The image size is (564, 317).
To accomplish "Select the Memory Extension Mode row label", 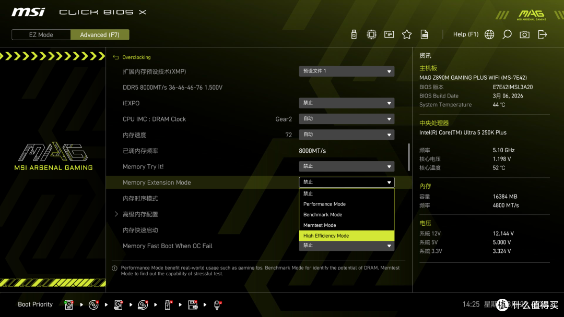I will pyautogui.click(x=157, y=182).
